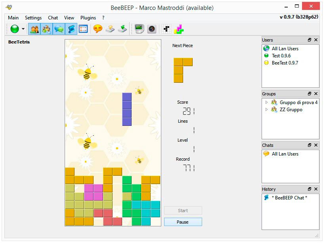Minimize the BeeBEEP window
Image resolution: width=325 pixels, height=243 pixels.
pos(286,7)
